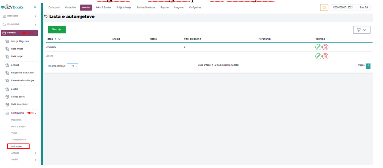This screenshot has width=383, height=168.
Task: Expand the Kontabilitet sidebar section
Action: click(x=35, y=25)
